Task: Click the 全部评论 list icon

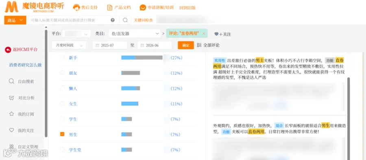Action: pyautogui.click(x=199, y=45)
